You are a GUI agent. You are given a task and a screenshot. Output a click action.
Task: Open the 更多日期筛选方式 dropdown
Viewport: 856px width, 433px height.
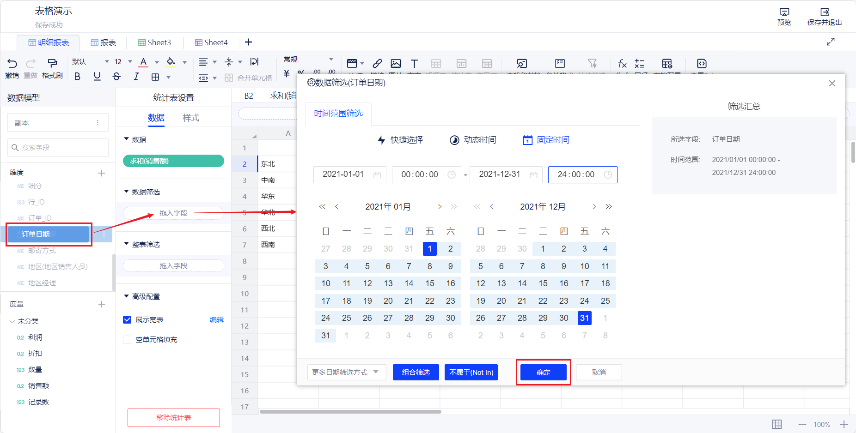pos(346,372)
